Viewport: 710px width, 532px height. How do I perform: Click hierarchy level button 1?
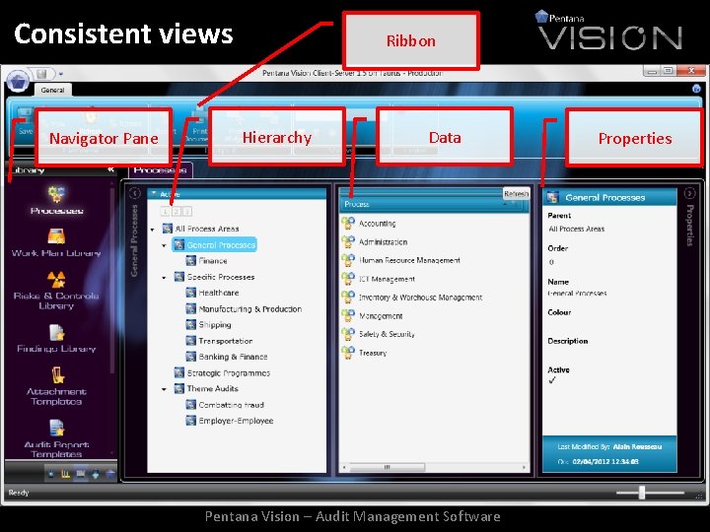pos(166,211)
